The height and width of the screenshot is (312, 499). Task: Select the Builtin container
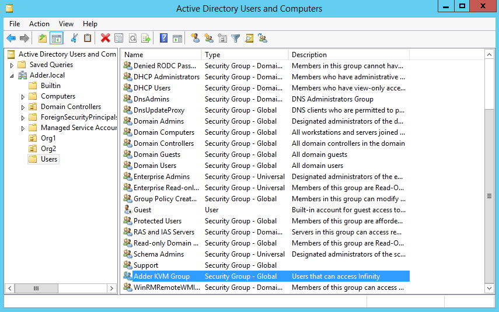pos(51,86)
